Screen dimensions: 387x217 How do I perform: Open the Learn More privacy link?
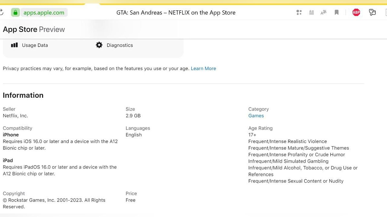(x=203, y=68)
